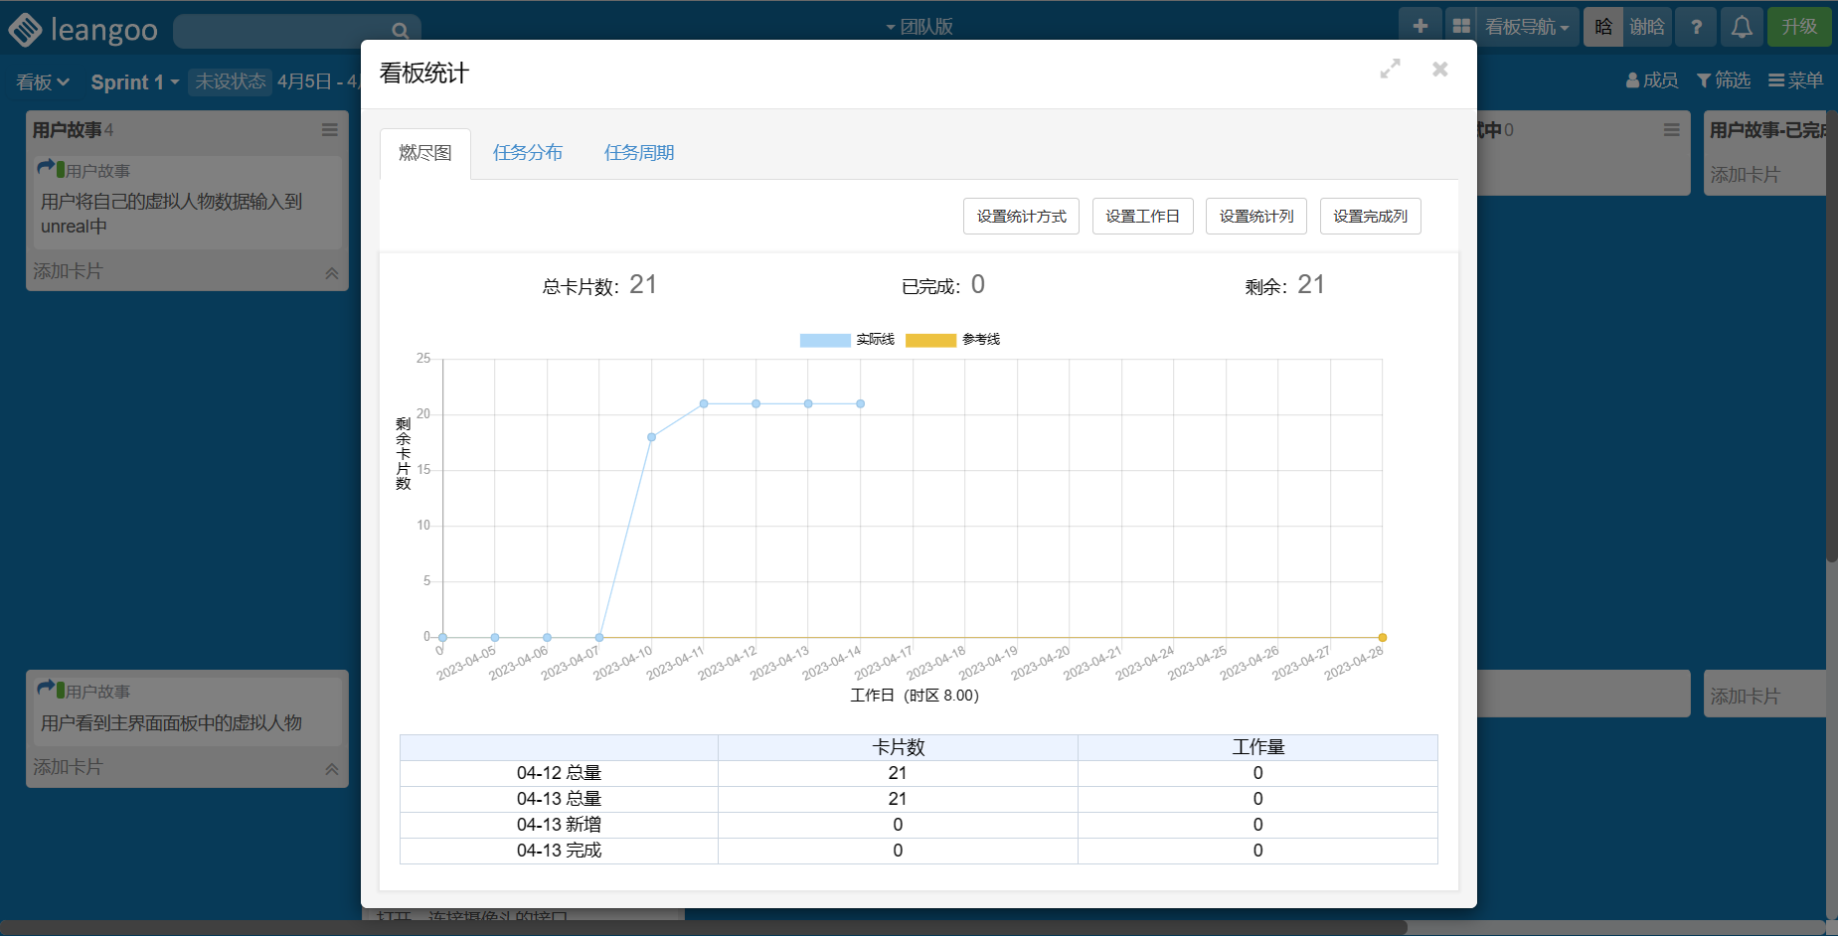Toggle 参考线 legend series
The height and width of the screenshot is (936, 1838).
coord(952,340)
